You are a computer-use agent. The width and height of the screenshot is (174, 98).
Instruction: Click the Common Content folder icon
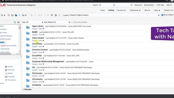[x=28, y=51]
